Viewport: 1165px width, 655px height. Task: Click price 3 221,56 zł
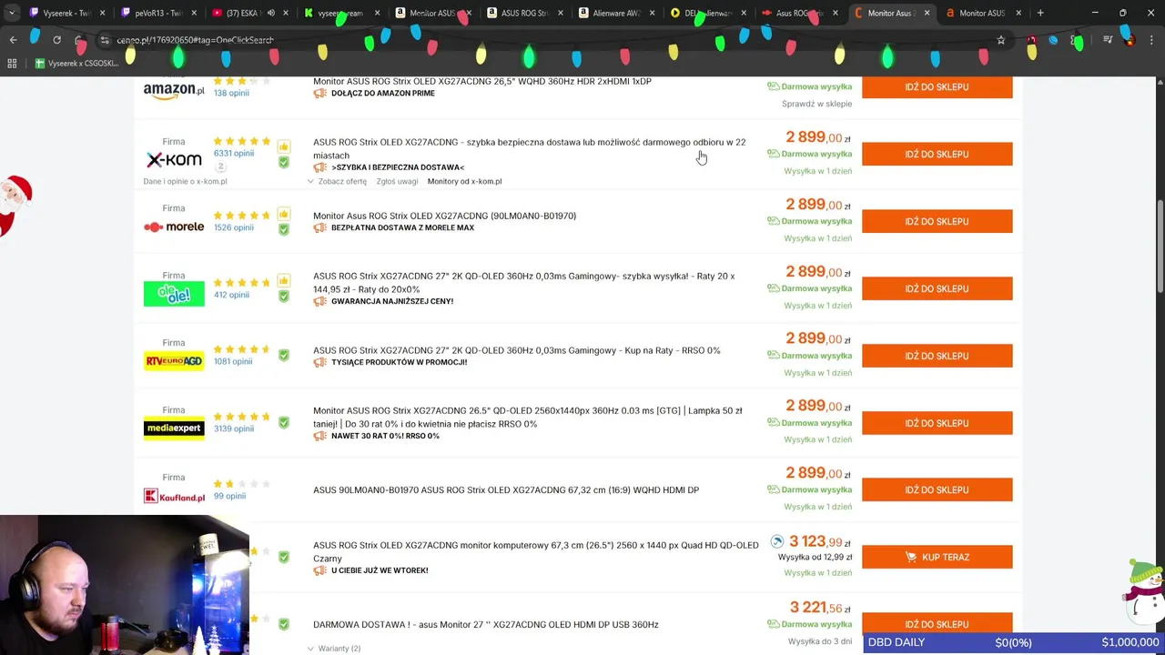point(820,608)
